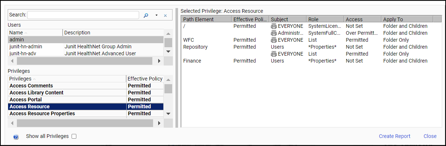The width and height of the screenshot is (446, 146).
Task: Open the search options dropdown arrow
Action: [x=156, y=15]
